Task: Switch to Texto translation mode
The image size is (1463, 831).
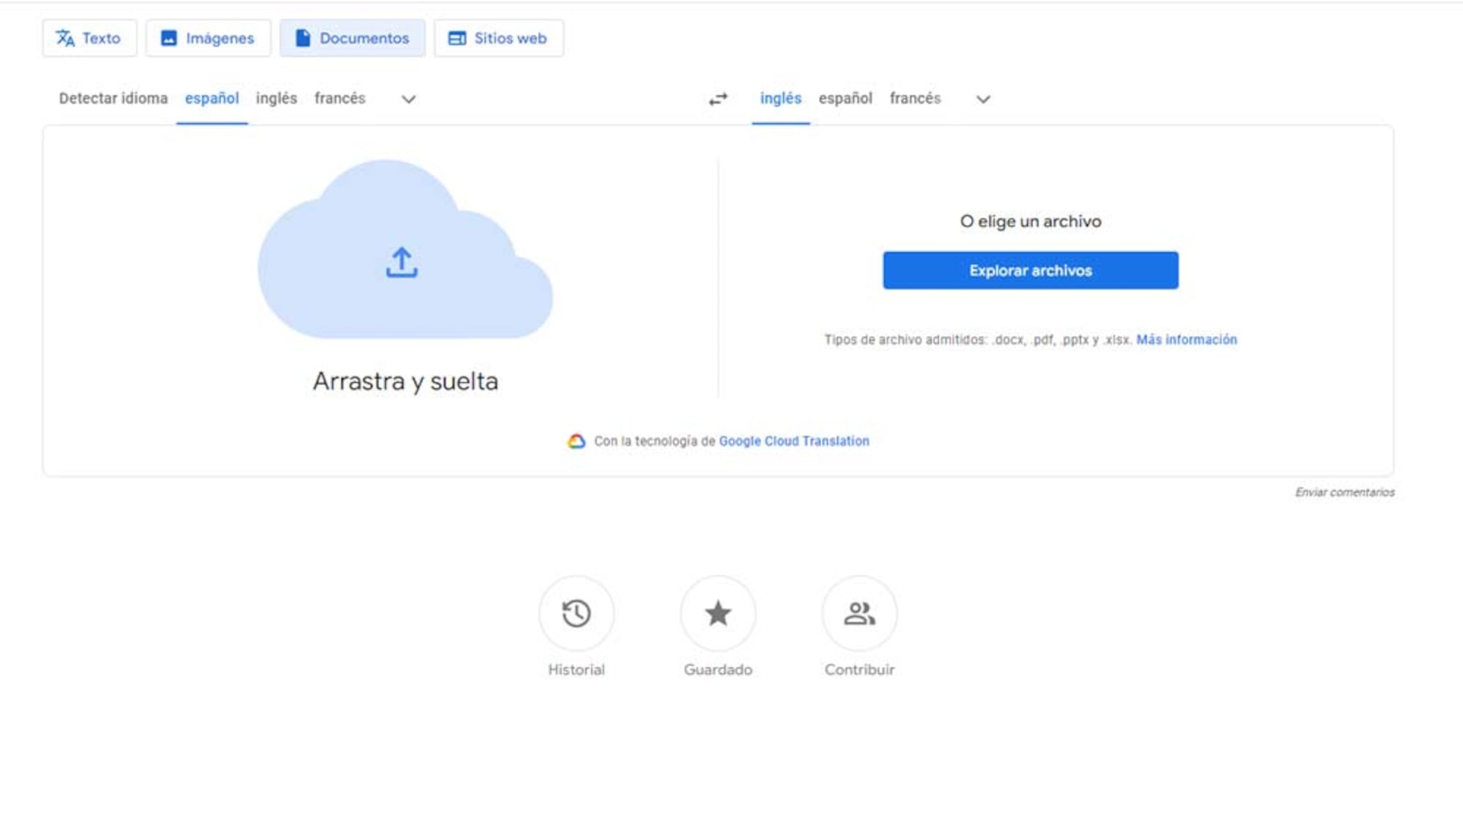Action: point(90,38)
